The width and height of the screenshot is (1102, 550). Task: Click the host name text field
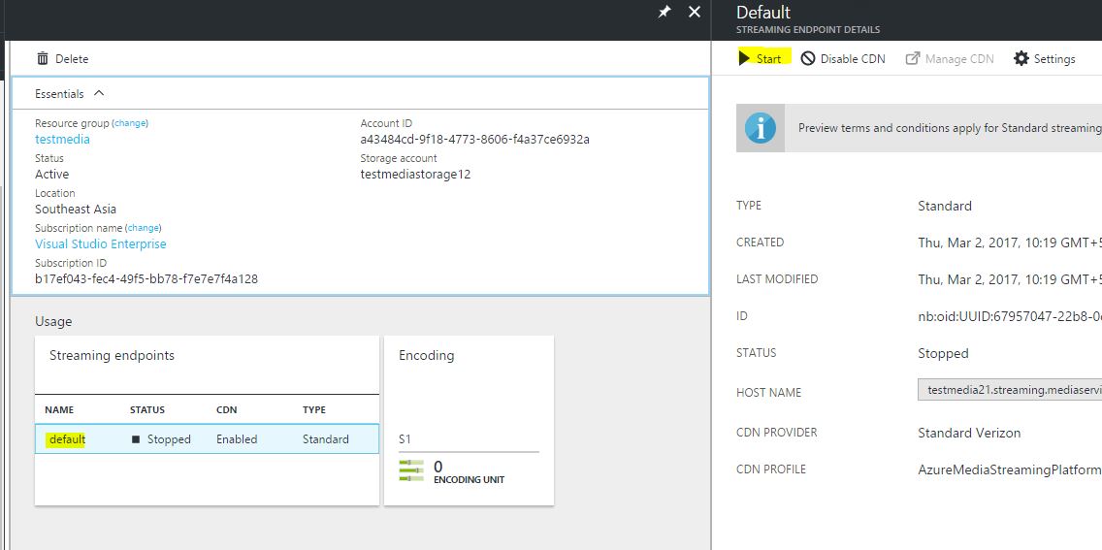(x=1009, y=390)
